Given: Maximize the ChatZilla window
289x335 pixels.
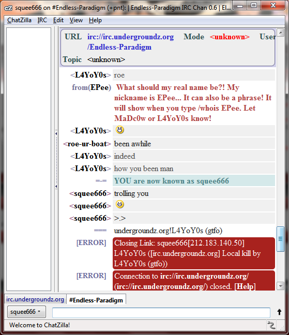Looking at the screenshot, I should 254,5.
